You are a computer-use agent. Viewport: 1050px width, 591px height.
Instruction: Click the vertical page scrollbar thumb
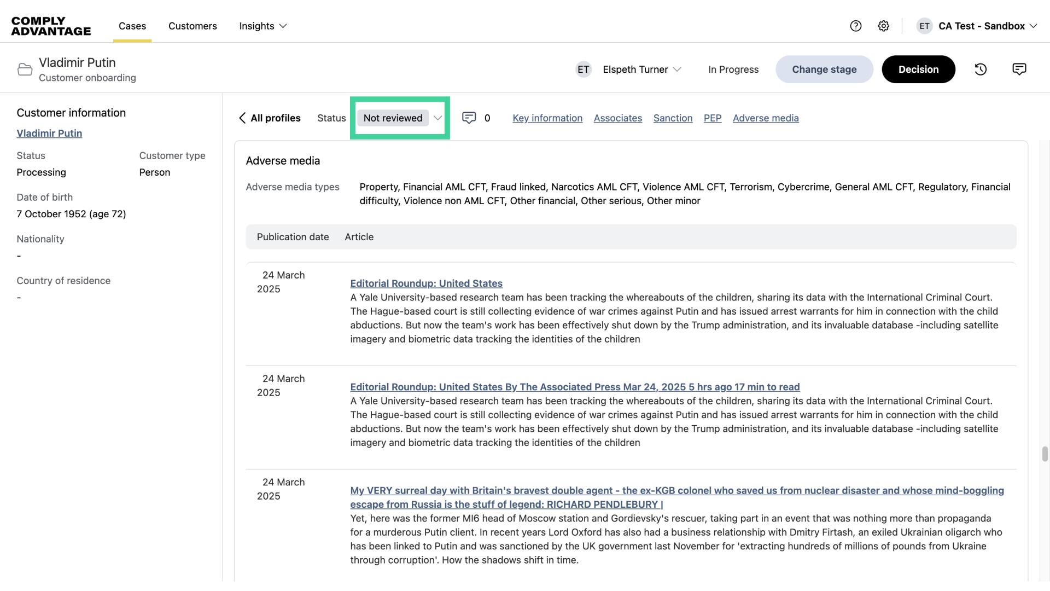(x=1045, y=454)
